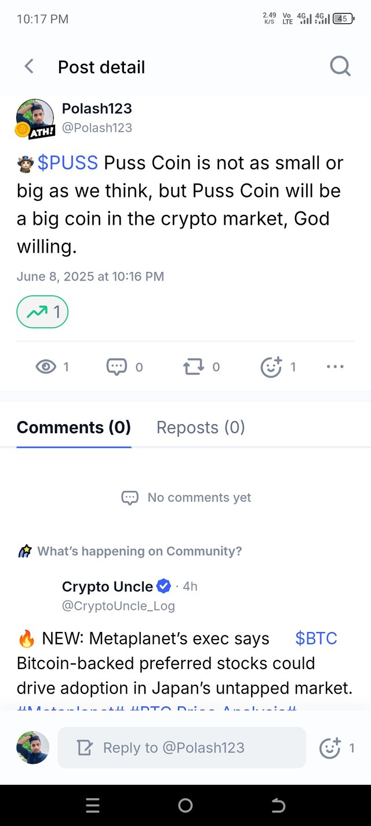Open the emoji reaction icon under post
371x826 pixels.
click(x=271, y=367)
